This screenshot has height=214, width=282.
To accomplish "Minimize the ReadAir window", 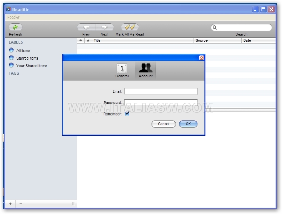I will click(x=255, y=9).
